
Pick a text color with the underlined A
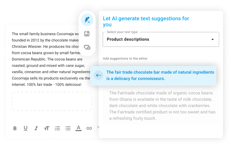coord(79,128)
